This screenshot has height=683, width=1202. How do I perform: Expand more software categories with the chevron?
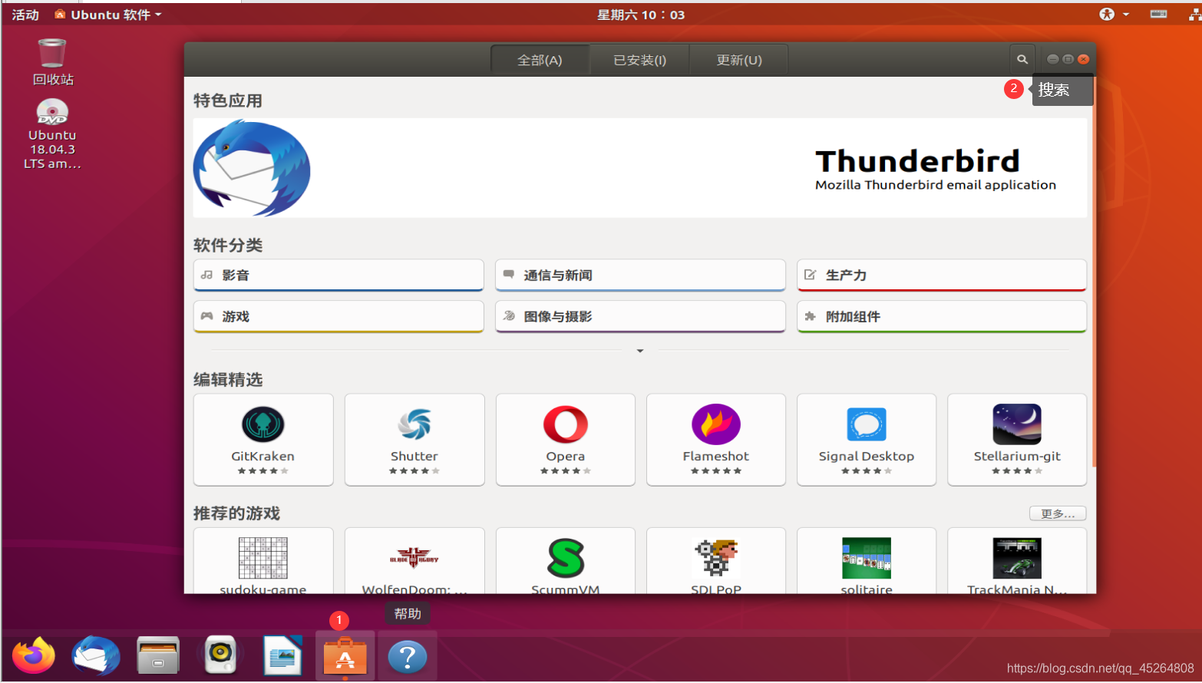tap(639, 351)
